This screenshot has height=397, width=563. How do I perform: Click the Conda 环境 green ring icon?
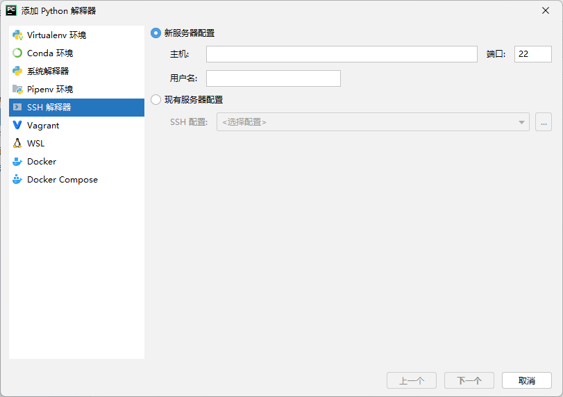17,53
